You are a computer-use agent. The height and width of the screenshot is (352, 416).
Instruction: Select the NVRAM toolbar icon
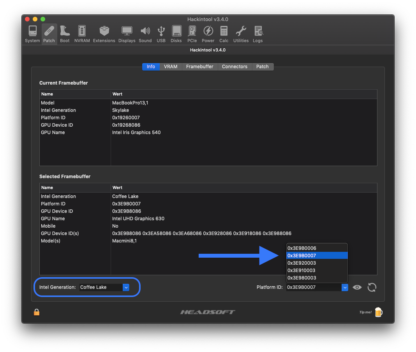(x=82, y=34)
